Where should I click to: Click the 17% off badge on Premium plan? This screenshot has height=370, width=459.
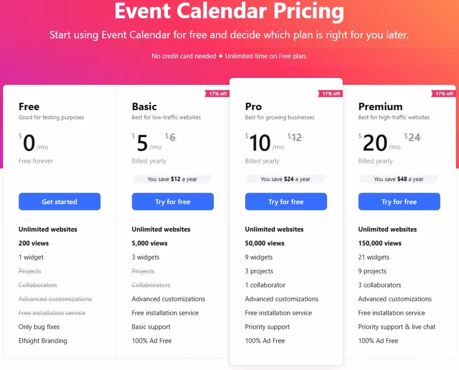pos(444,94)
